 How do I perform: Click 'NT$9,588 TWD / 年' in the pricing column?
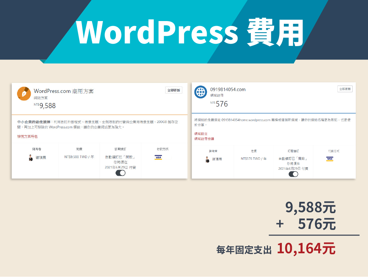79,157
